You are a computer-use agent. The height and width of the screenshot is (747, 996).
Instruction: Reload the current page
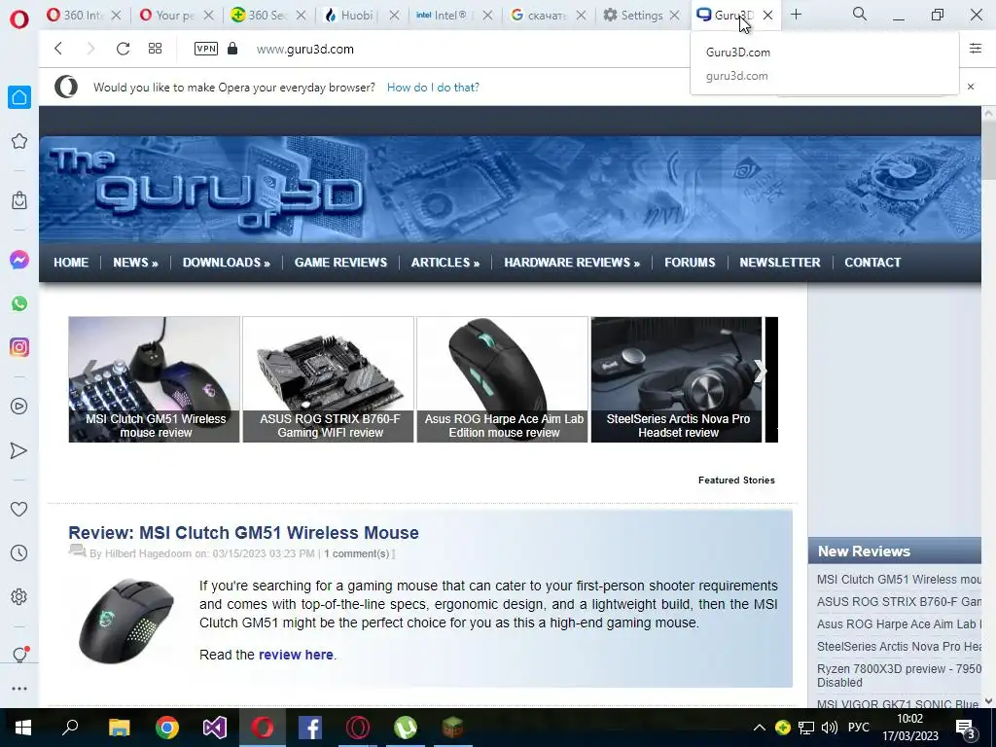123,49
